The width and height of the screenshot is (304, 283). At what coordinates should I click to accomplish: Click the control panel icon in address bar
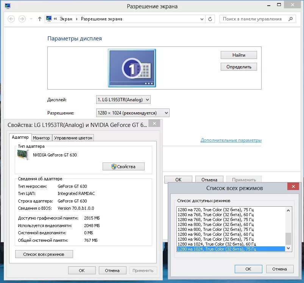pos(49,19)
